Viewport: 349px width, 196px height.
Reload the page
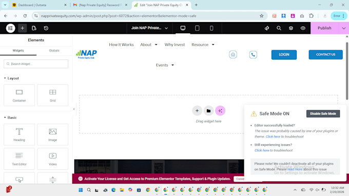25,16
